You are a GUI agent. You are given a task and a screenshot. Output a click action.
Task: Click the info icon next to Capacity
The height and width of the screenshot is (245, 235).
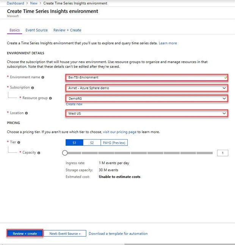[x=39, y=153]
